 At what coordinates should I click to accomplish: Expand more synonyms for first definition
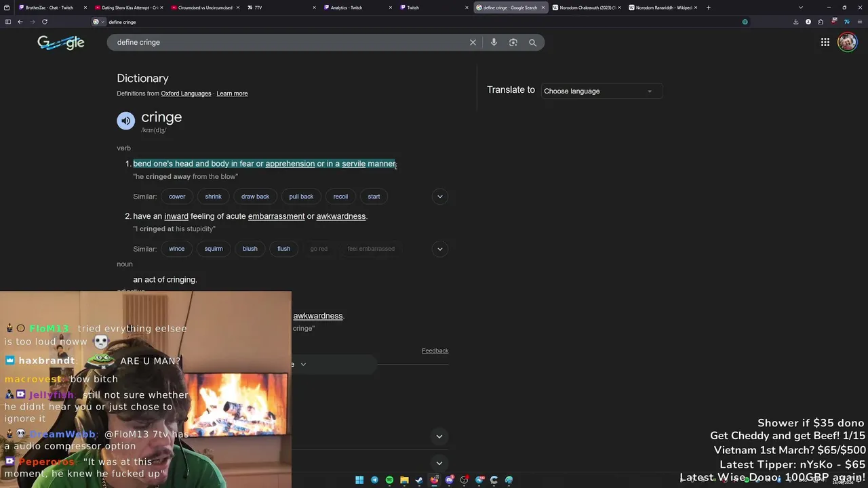(x=439, y=197)
